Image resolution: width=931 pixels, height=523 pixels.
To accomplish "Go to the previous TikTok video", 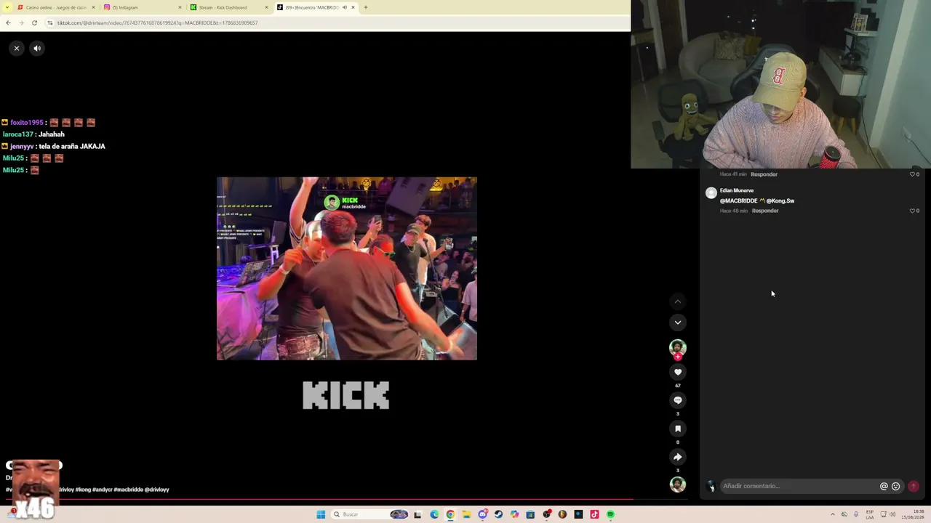I will pos(678,301).
